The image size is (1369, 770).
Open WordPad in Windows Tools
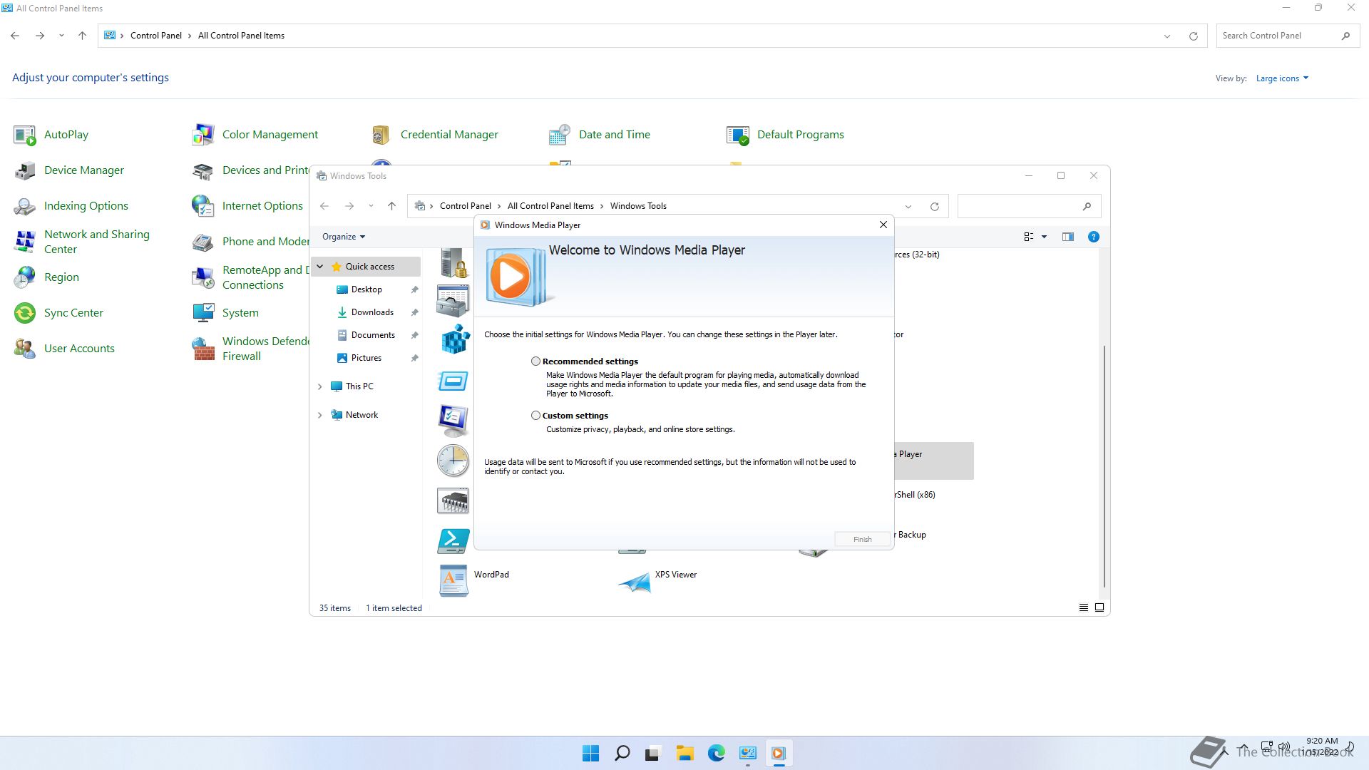click(474, 580)
